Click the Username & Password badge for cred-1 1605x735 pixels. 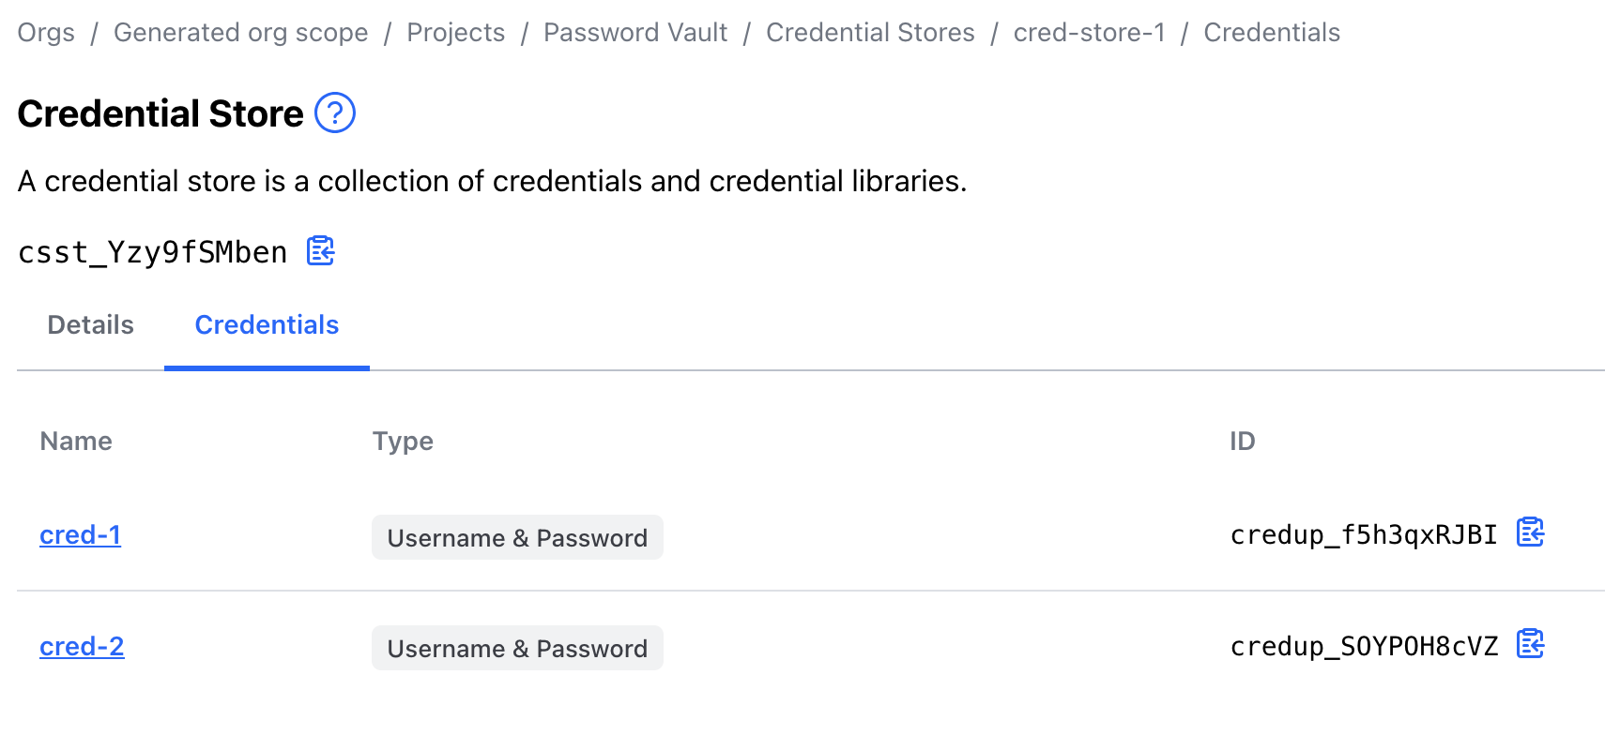coord(517,537)
